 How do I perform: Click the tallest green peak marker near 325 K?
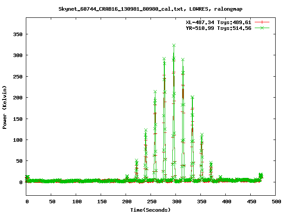tap(174, 45)
